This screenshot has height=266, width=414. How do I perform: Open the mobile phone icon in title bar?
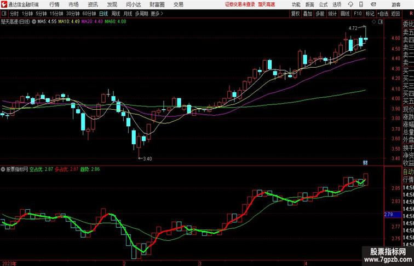pos(361,4)
